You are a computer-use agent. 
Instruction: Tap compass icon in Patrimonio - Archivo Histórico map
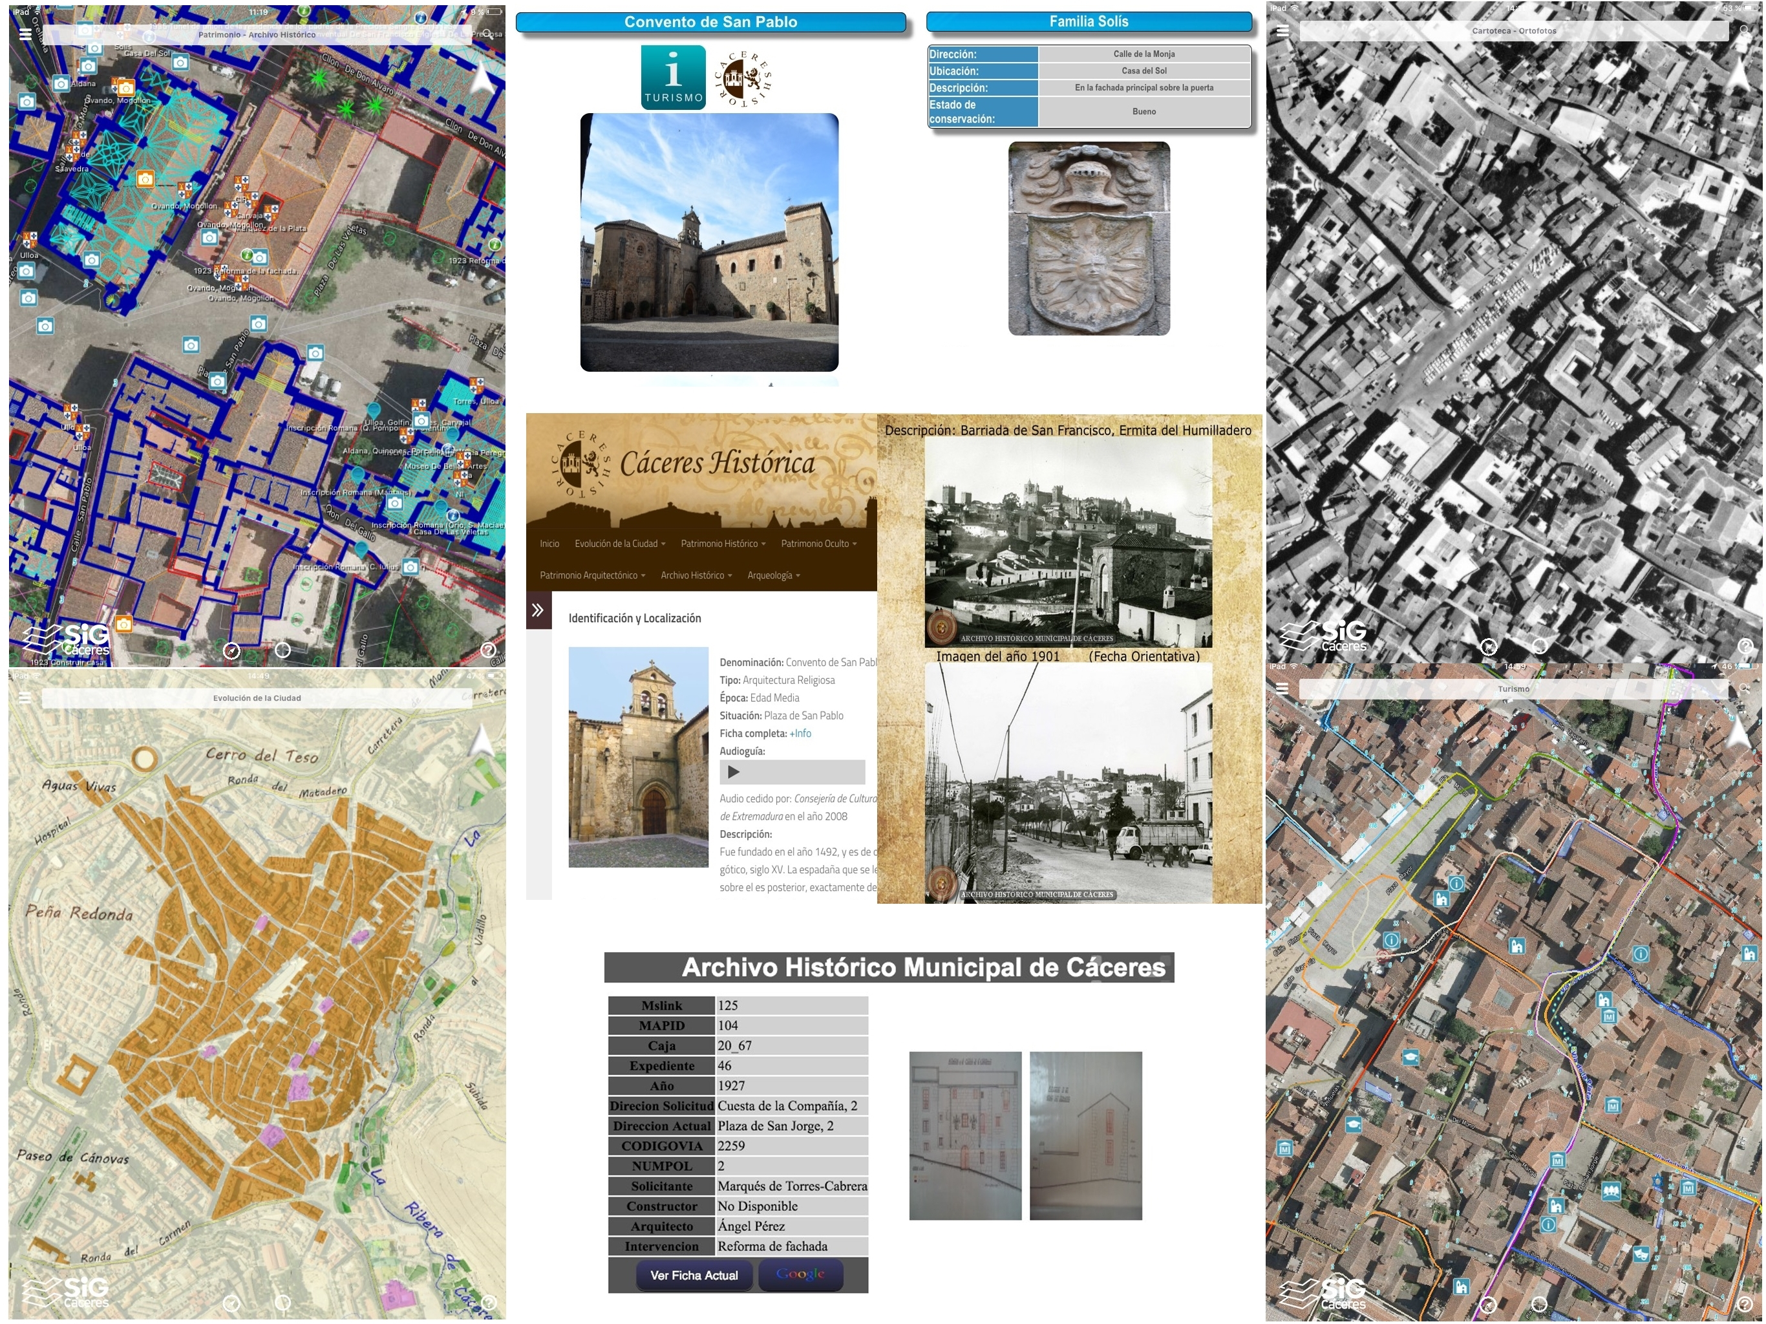231,651
